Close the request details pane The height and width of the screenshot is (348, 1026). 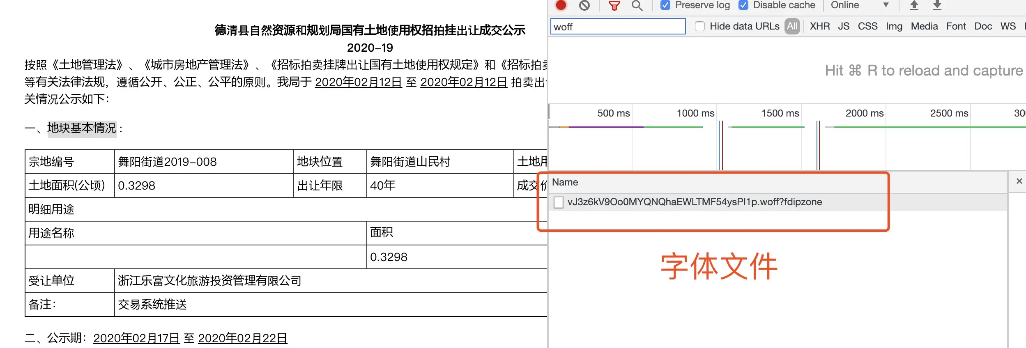[x=1019, y=181]
